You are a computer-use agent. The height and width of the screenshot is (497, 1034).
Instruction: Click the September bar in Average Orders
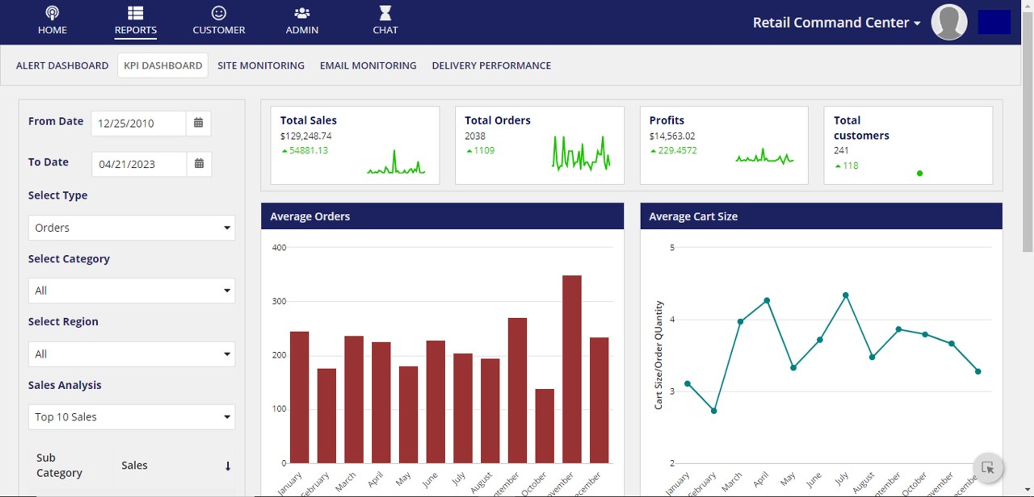click(x=517, y=390)
